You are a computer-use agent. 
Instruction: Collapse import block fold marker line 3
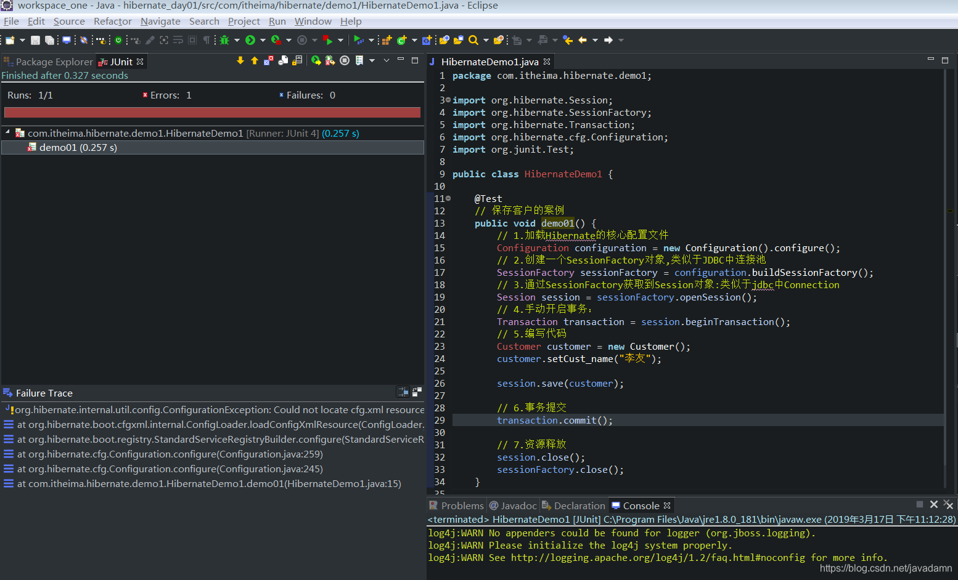click(x=448, y=100)
